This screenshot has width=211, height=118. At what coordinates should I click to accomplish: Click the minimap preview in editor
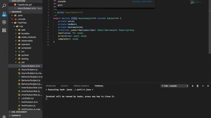click(x=196, y=2)
